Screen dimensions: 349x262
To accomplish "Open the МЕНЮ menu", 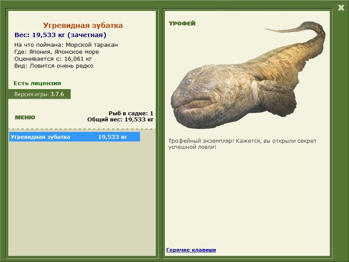I will pos(25,117).
